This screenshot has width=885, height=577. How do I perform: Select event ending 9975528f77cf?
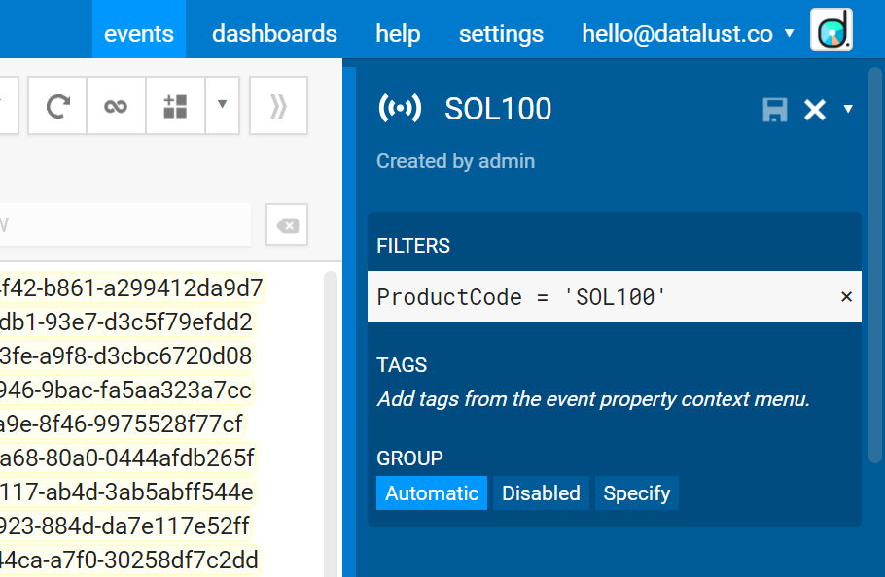[x=122, y=424]
